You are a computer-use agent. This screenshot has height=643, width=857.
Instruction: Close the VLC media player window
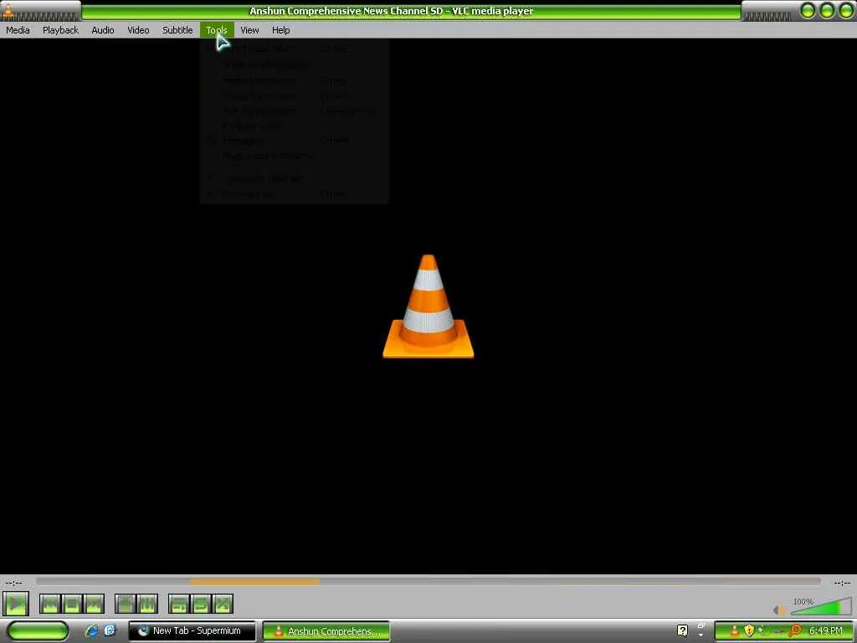(x=846, y=10)
